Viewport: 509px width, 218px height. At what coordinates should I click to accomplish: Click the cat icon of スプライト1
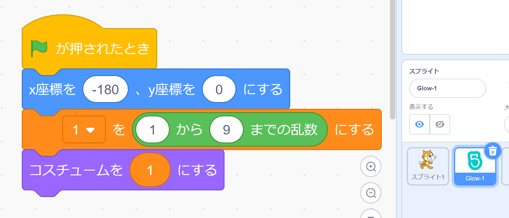pos(428,160)
